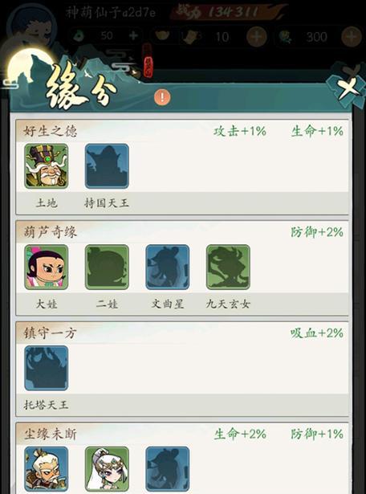Open the locked 文曲星 silhouette icon
Viewport: 366px width, 494px height.
(168, 267)
